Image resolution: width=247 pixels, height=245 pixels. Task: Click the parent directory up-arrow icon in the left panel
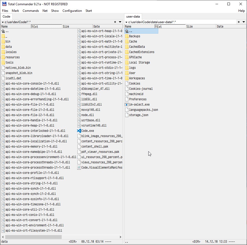[3, 31]
